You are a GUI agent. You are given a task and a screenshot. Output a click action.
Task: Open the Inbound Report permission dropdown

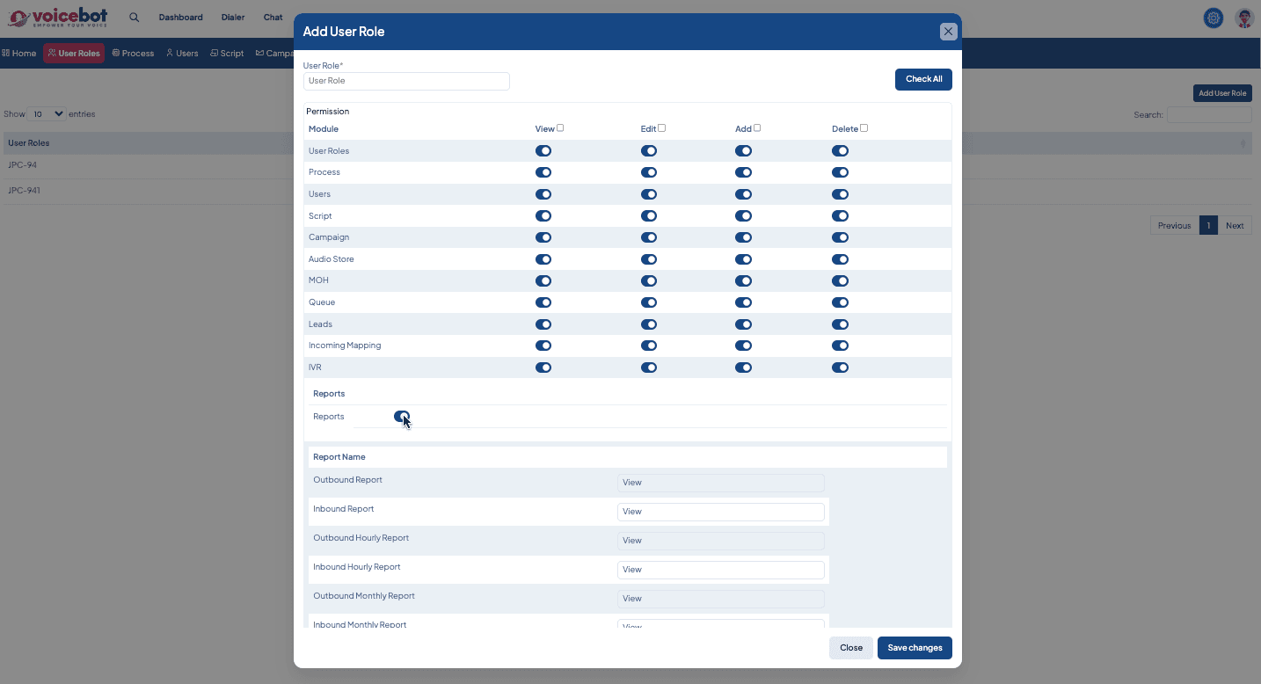(x=720, y=512)
